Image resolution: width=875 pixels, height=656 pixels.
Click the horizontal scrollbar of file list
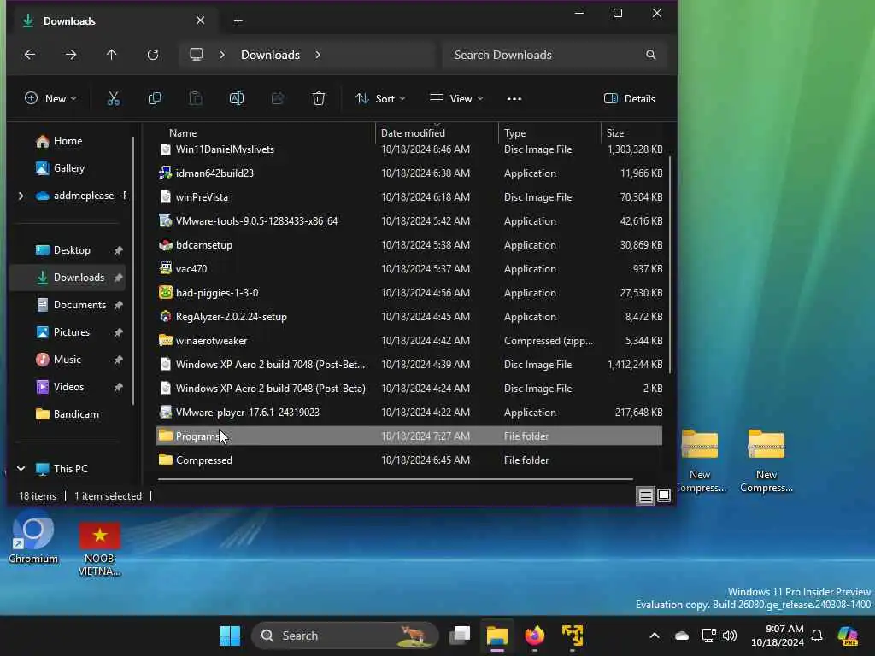395,478
